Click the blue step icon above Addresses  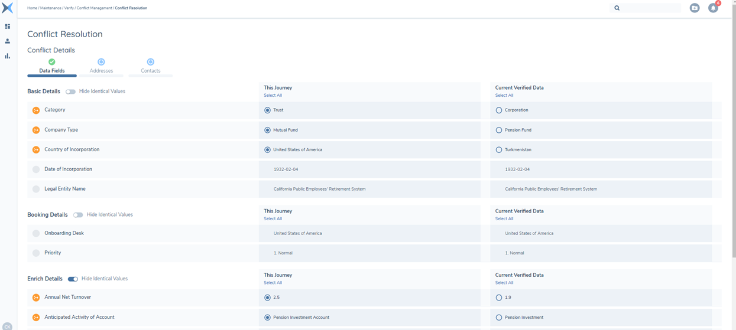pyautogui.click(x=101, y=62)
